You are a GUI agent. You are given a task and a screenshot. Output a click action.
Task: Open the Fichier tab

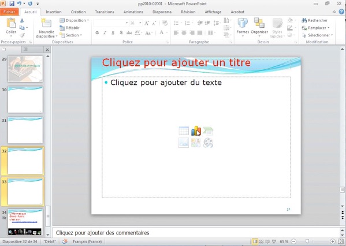click(9, 12)
